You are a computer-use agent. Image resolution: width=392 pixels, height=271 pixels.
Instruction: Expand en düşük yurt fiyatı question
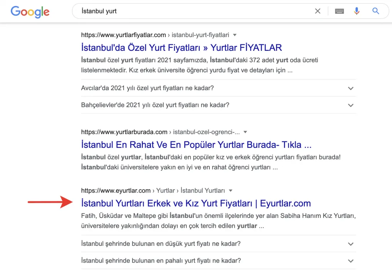tap(219, 243)
